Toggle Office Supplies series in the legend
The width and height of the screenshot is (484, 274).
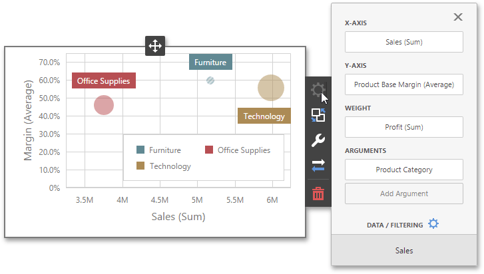click(238, 150)
